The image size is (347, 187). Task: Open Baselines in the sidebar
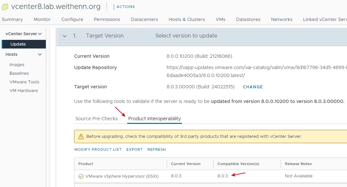19,73
